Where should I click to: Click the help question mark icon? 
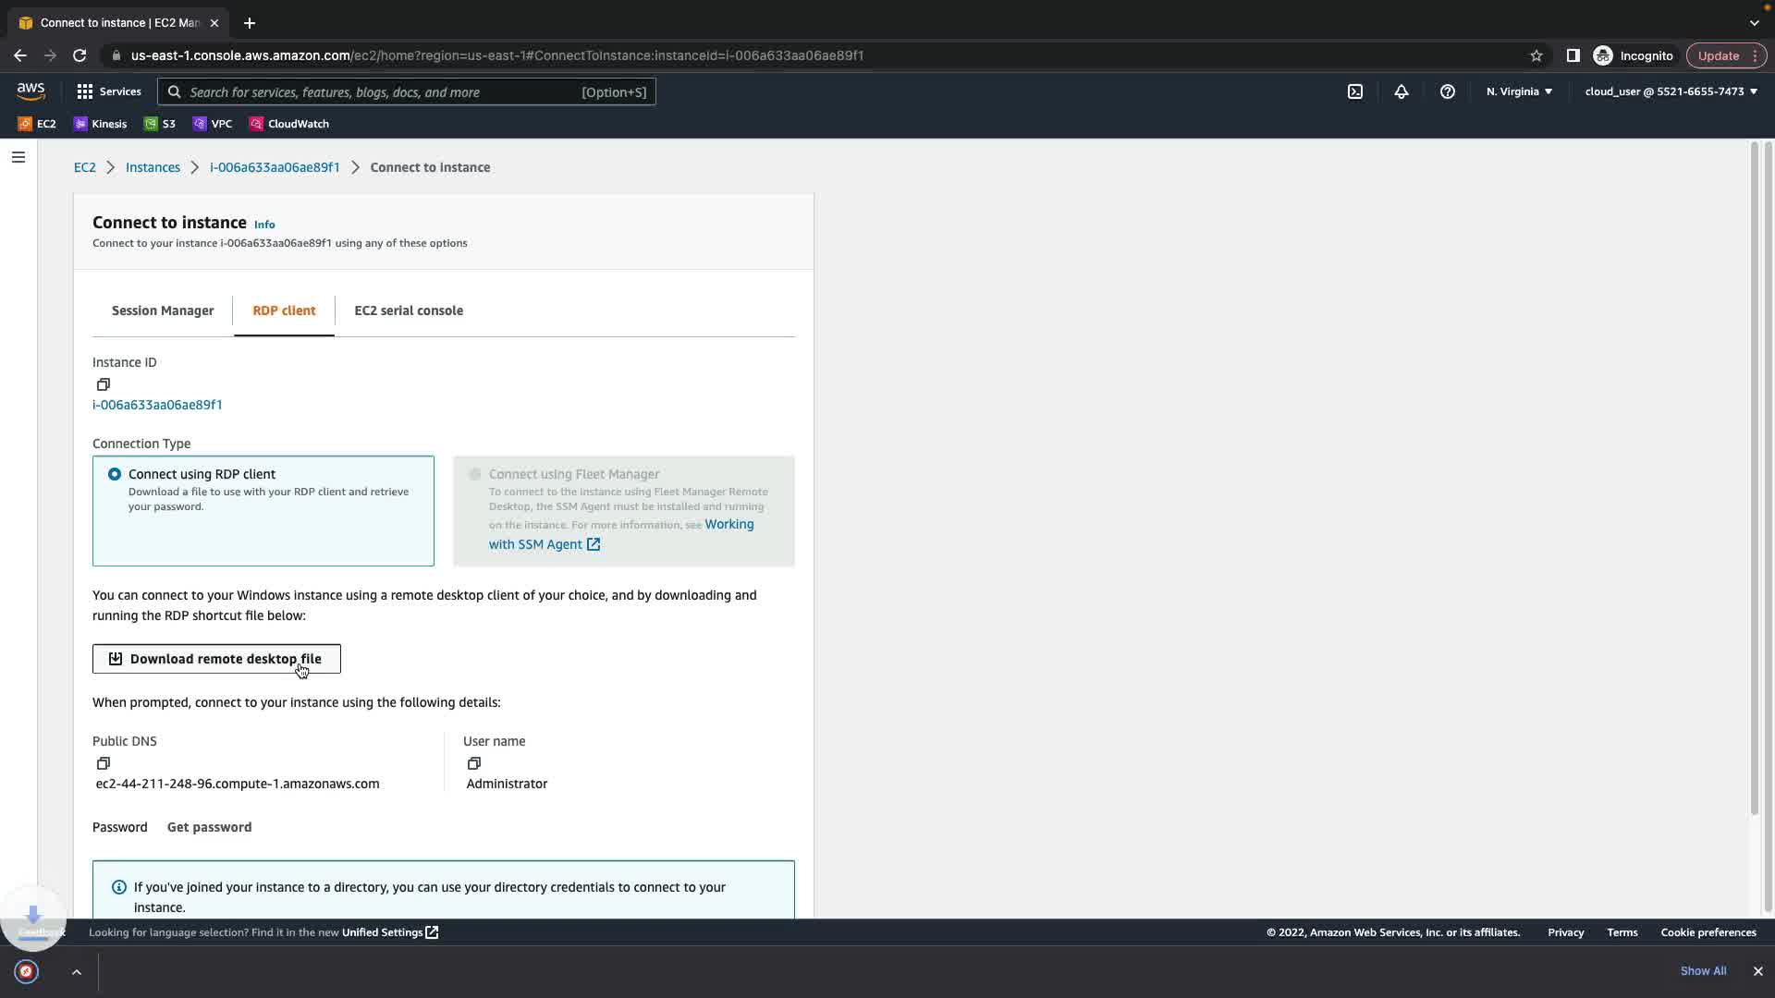[1448, 91]
